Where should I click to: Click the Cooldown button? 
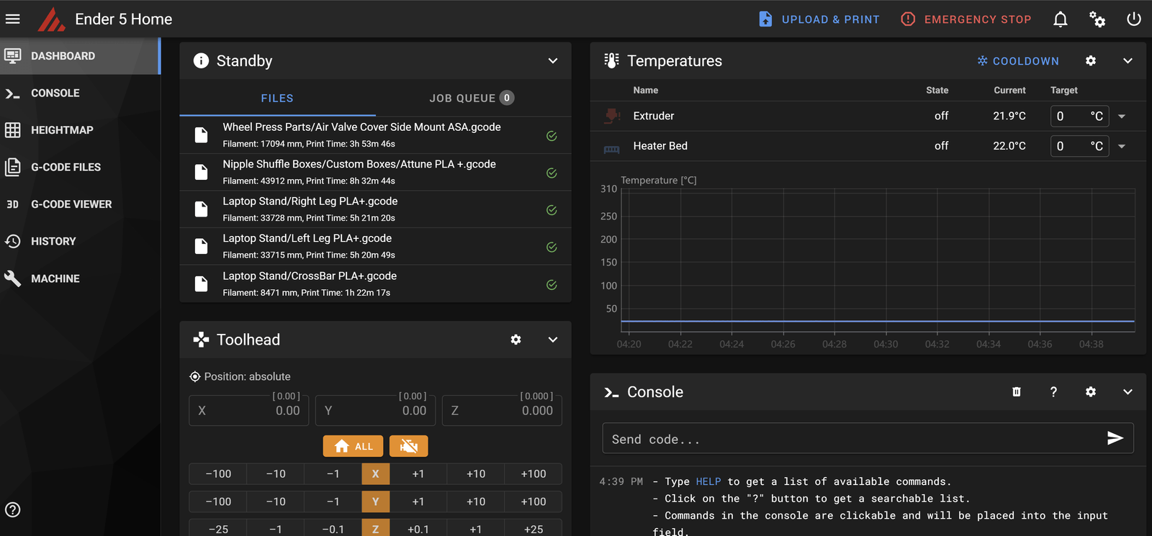click(x=1017, y=61)
